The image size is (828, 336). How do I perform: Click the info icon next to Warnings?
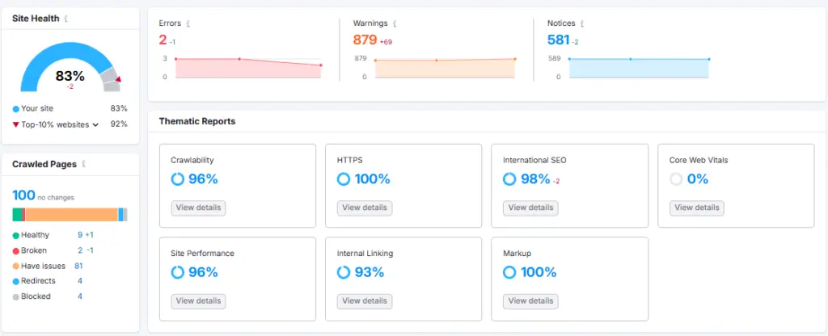[395, 24]
